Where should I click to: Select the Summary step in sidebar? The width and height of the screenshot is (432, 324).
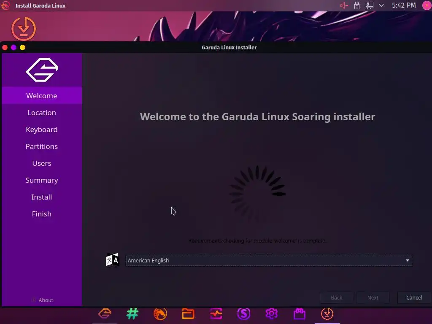(x=42, y=180)
